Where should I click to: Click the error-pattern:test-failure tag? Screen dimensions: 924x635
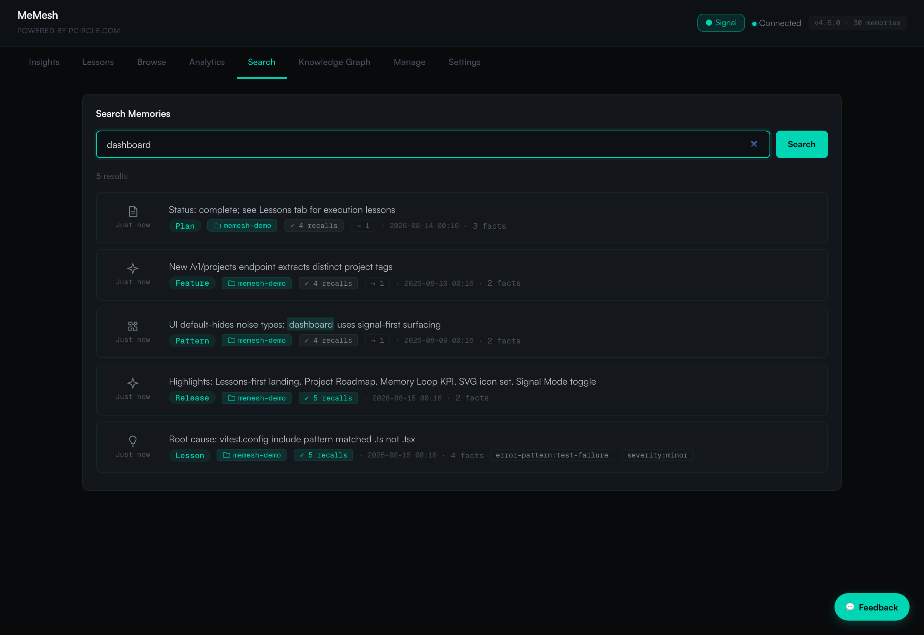pyautogui.click(x=552, y=455)
